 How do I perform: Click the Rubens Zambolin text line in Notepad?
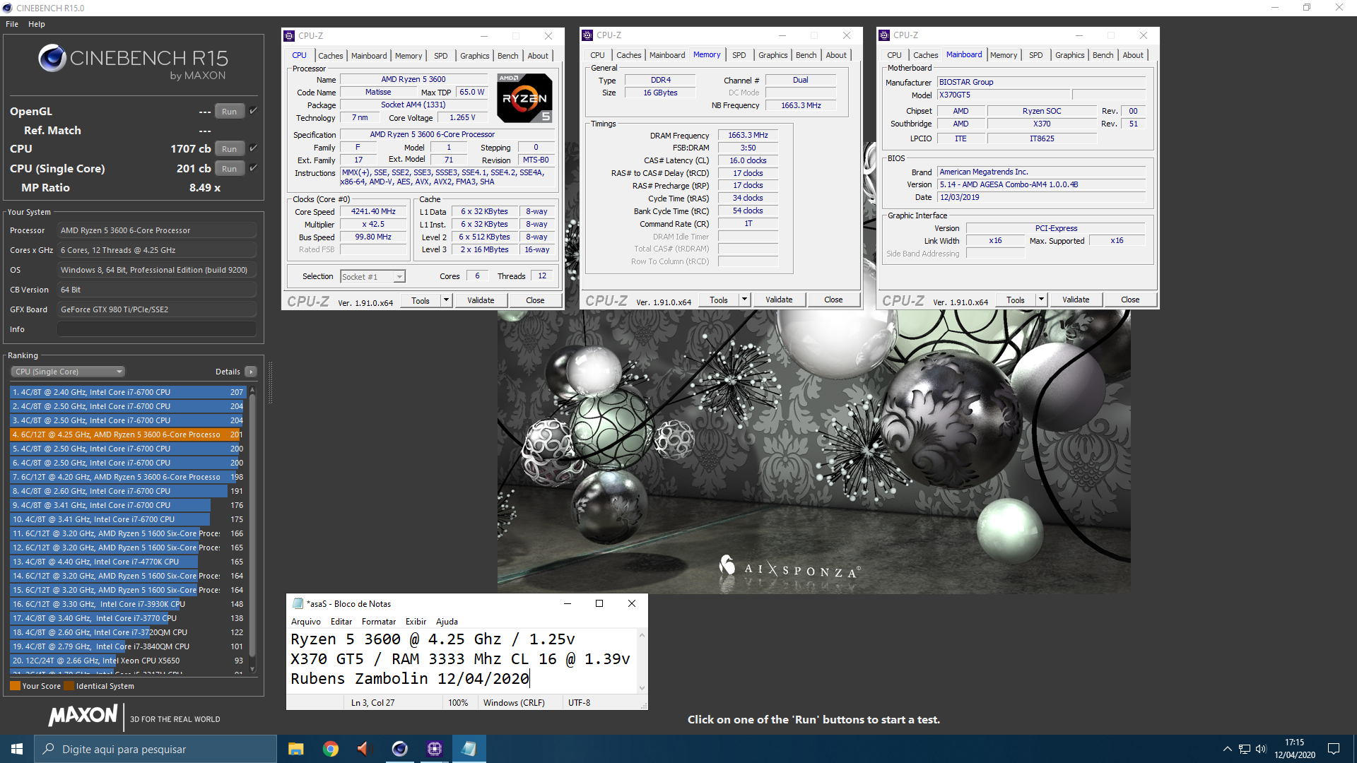coord(410,679)
